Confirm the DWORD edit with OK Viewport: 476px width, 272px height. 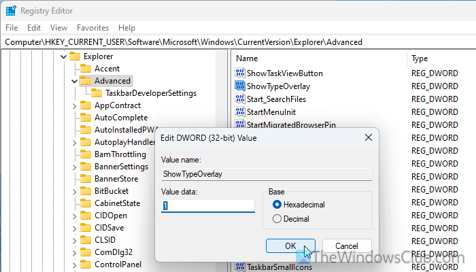[290, 246]
